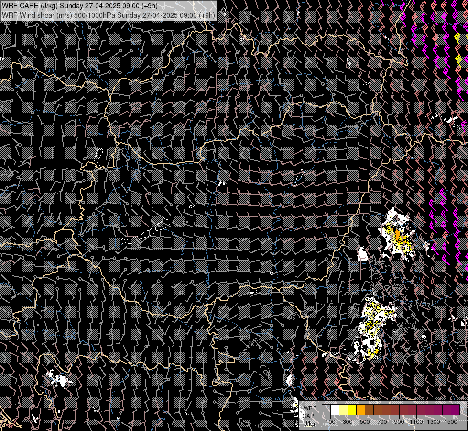Click the WRF CAPE title line
Screen dimensions: 468x431
click(x=80, y=6)
